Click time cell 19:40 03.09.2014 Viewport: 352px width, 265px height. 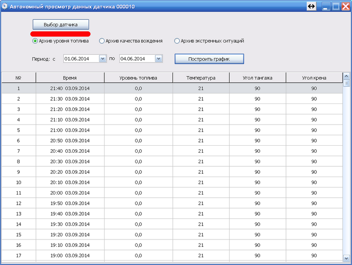click(x=70, y=213)
